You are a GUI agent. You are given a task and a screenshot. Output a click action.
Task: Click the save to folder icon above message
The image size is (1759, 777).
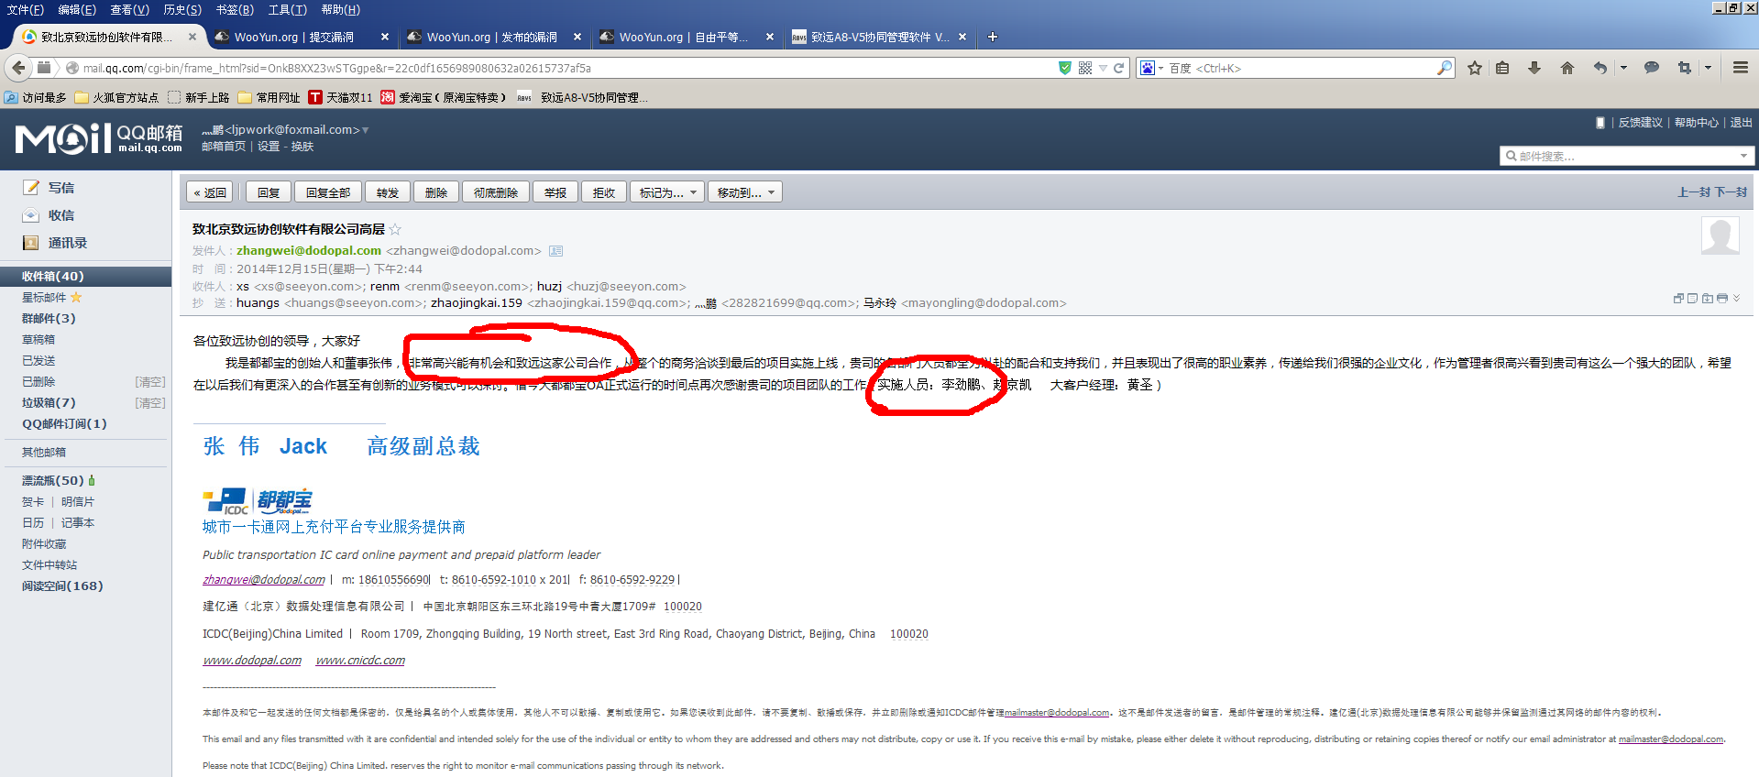click(1707, 299)
